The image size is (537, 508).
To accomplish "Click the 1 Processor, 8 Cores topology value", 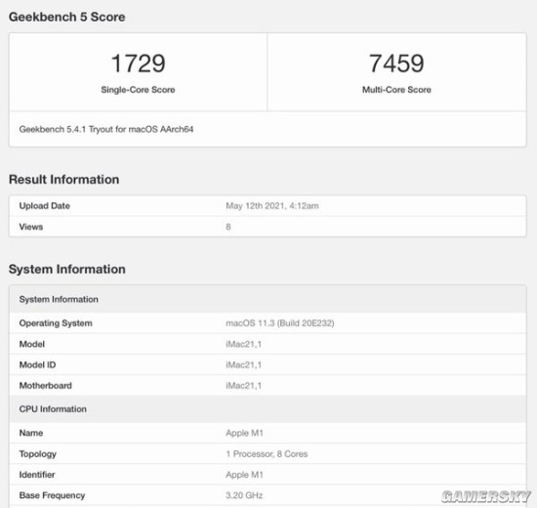I will point(267,454).
